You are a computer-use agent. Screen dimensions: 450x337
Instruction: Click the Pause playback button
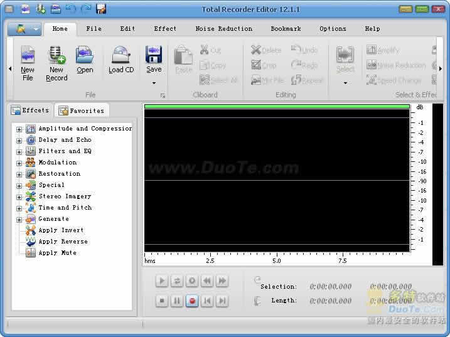pyautogui.click(x=177, y=301)
